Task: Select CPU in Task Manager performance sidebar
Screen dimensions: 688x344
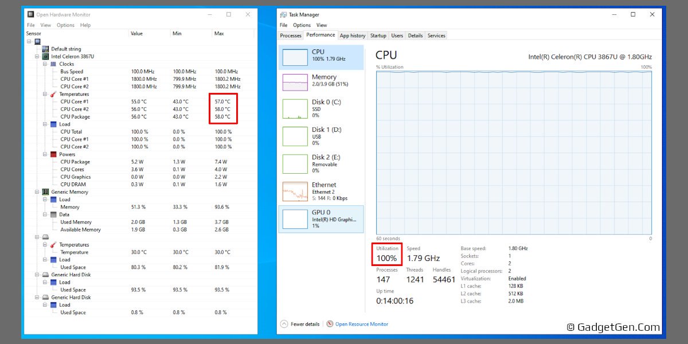Action: pos(321,57)
